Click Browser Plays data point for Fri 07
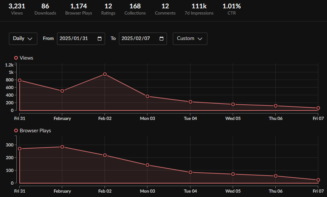The height and width of the screenshot is (197, 327). pos(318,180)
